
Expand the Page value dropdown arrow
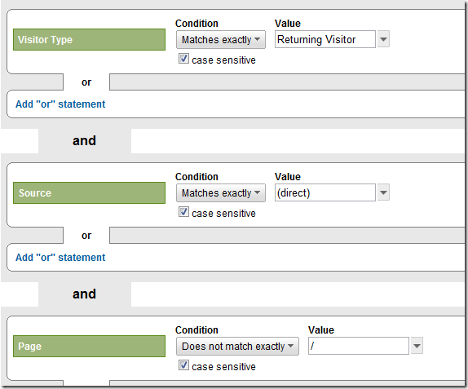pyautogui.click(x=417, y=346)
